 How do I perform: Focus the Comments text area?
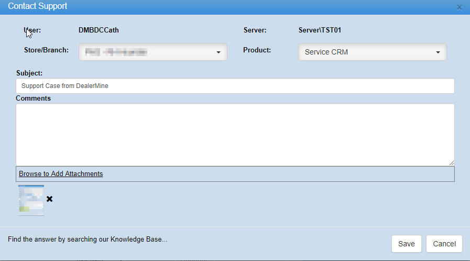[235, 135]
